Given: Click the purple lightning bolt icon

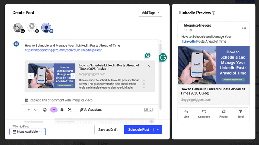Looking at the screenshot, I should (54, 110).
